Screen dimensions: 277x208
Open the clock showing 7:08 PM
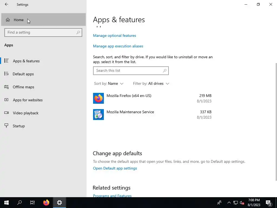[254, 203]
